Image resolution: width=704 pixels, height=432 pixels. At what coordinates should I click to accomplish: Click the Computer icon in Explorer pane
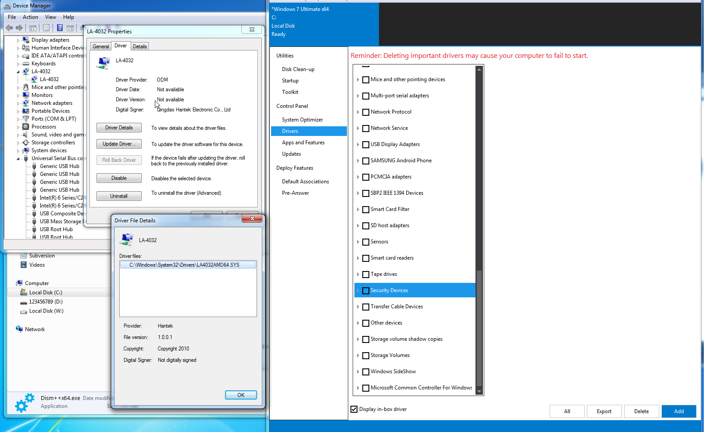(19, 283)
